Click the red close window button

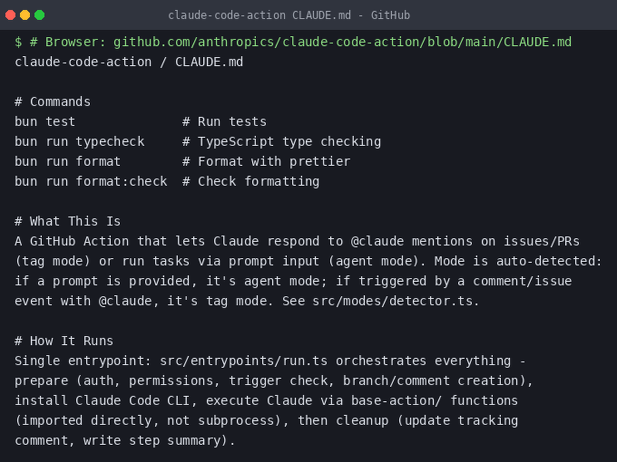[x=10, y=15]
